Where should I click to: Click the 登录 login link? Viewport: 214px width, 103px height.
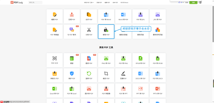point(187,3)
